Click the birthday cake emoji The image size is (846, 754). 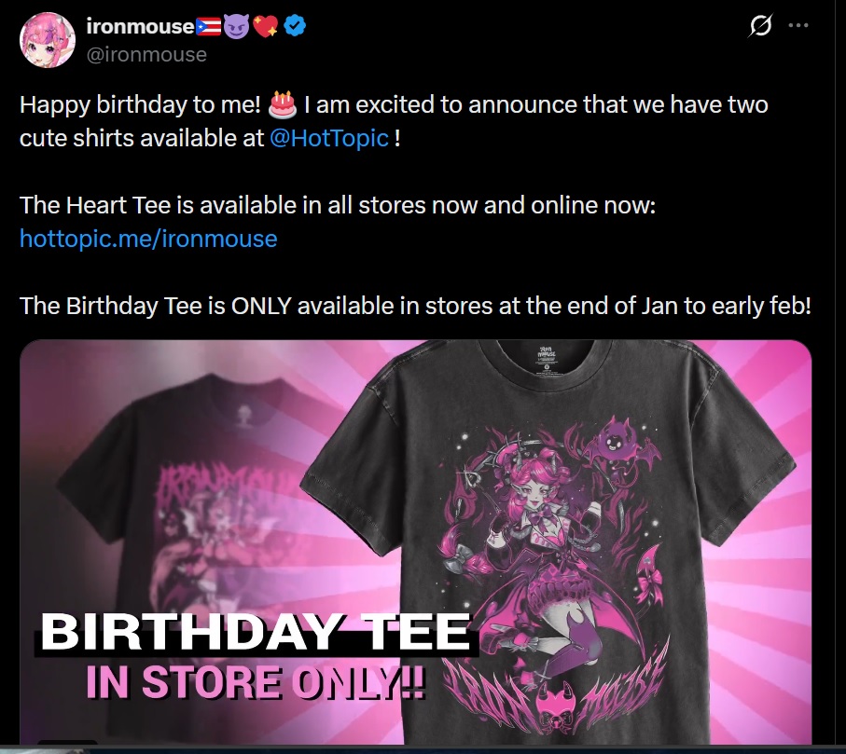point(283,104)
